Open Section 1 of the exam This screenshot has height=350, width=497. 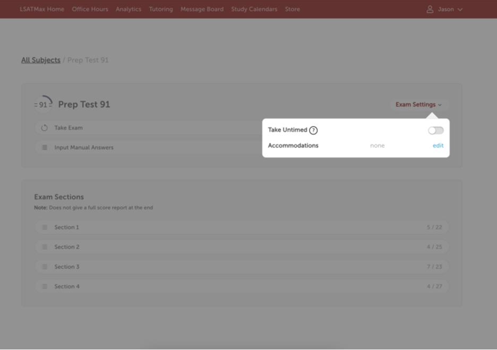[242, 227]
